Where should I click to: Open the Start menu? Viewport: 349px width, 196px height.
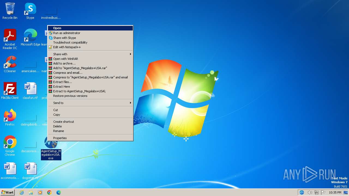[x=8, y=192]
